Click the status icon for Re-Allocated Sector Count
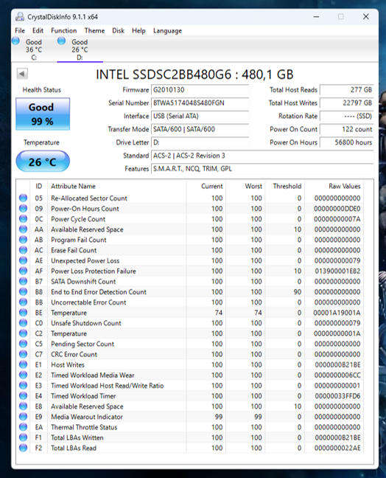 pos(23,198)
